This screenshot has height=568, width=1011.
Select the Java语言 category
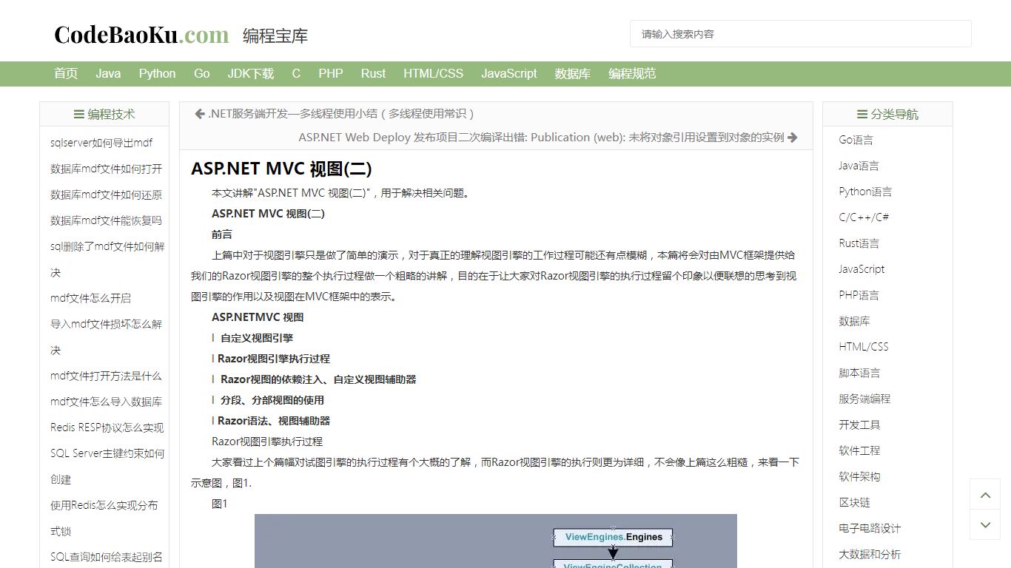point(859,166)
